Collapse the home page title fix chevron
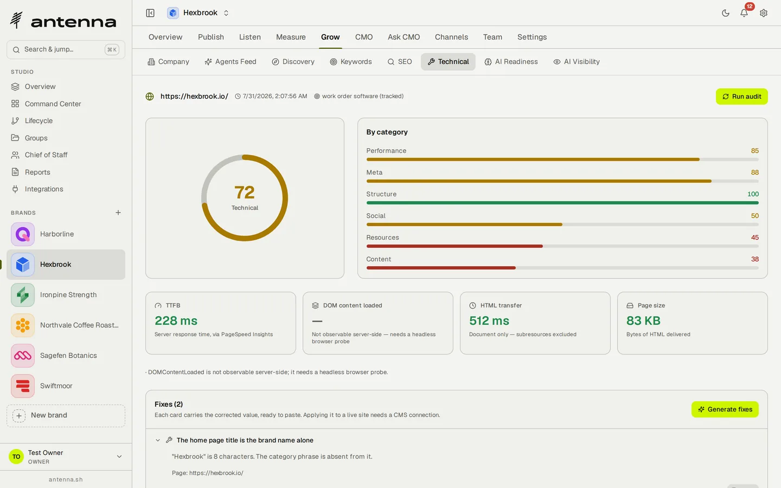Viewport: 781px width, 488px height. tap(158, 440)
